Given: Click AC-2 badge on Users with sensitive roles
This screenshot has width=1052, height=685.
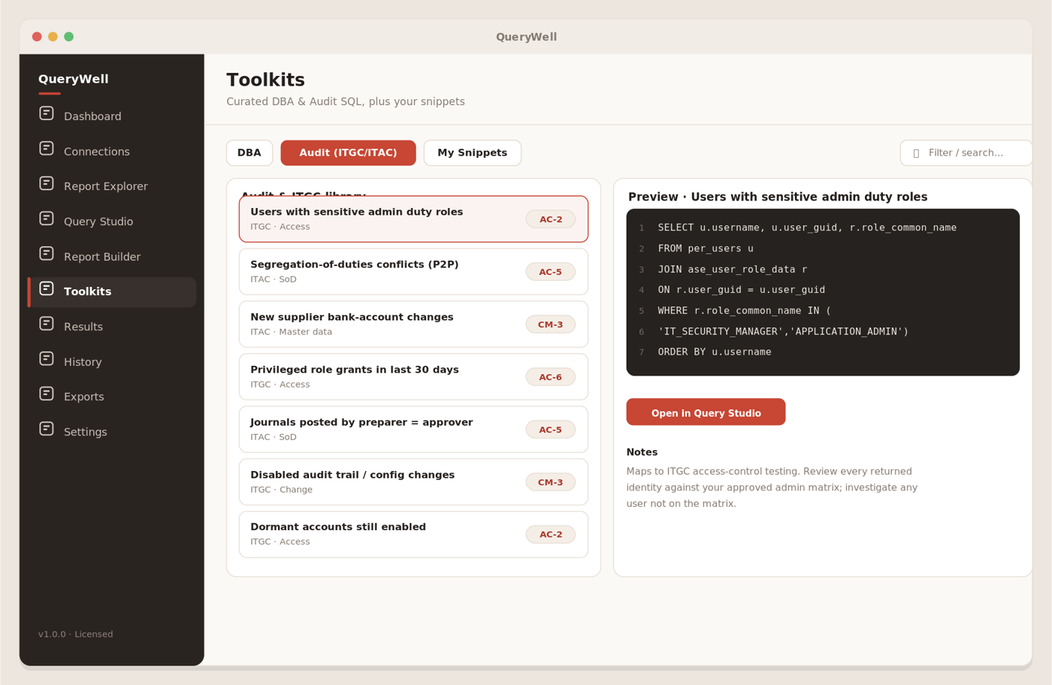Looking at the screenshot, I should (x=551, y=219).
